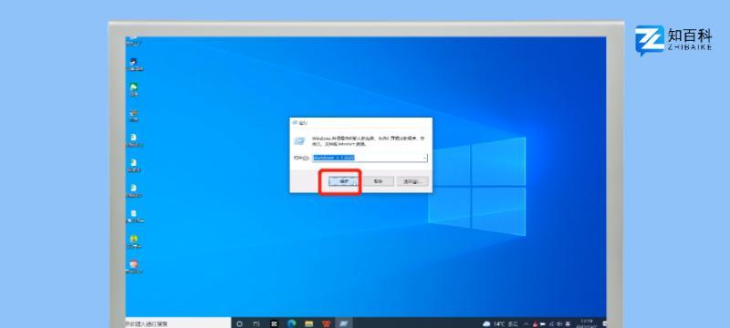Open Task View on the taskbar

coord(256,323)
